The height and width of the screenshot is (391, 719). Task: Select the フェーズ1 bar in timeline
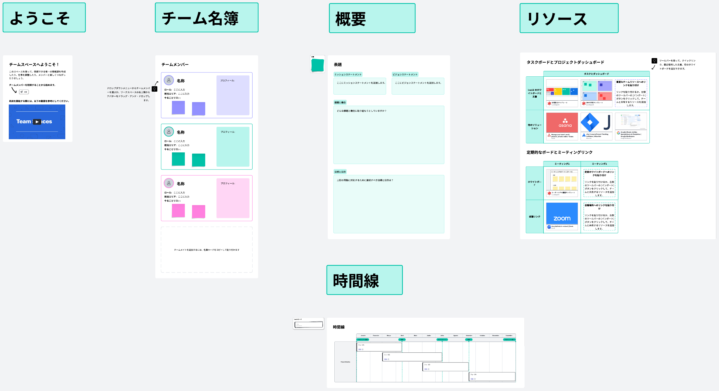(379, 347)
